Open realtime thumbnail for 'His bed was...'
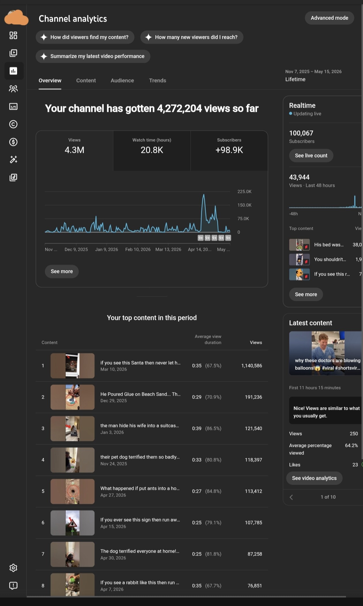 click(299, 245)
